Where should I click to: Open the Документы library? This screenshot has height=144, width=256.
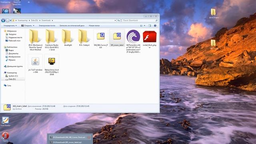[12, 54]
